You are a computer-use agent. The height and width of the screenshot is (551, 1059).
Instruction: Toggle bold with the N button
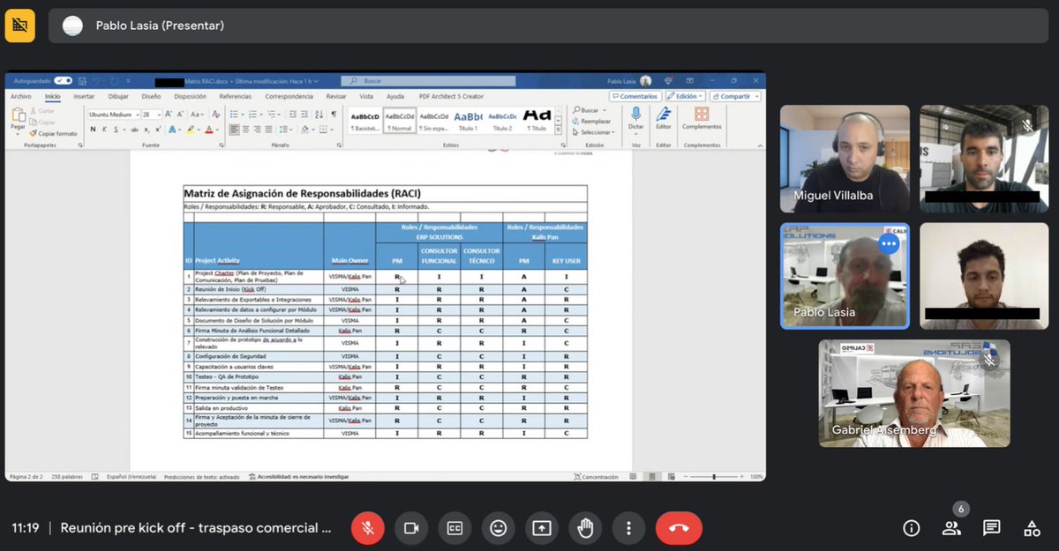[93, 129]
